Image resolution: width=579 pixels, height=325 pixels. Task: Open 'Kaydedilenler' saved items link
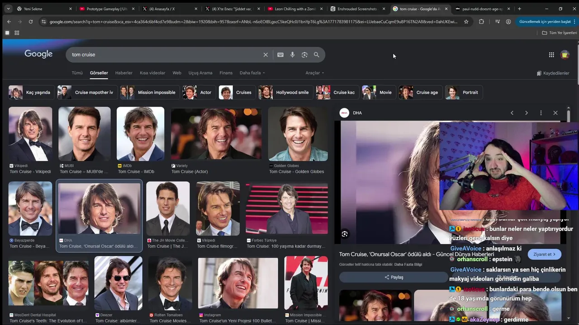[553, 73]
